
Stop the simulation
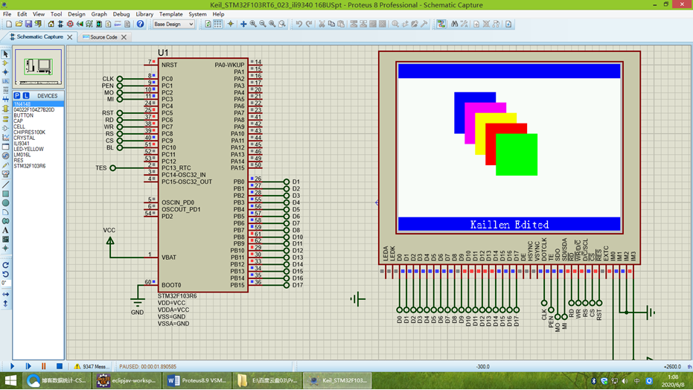[60, 366]
